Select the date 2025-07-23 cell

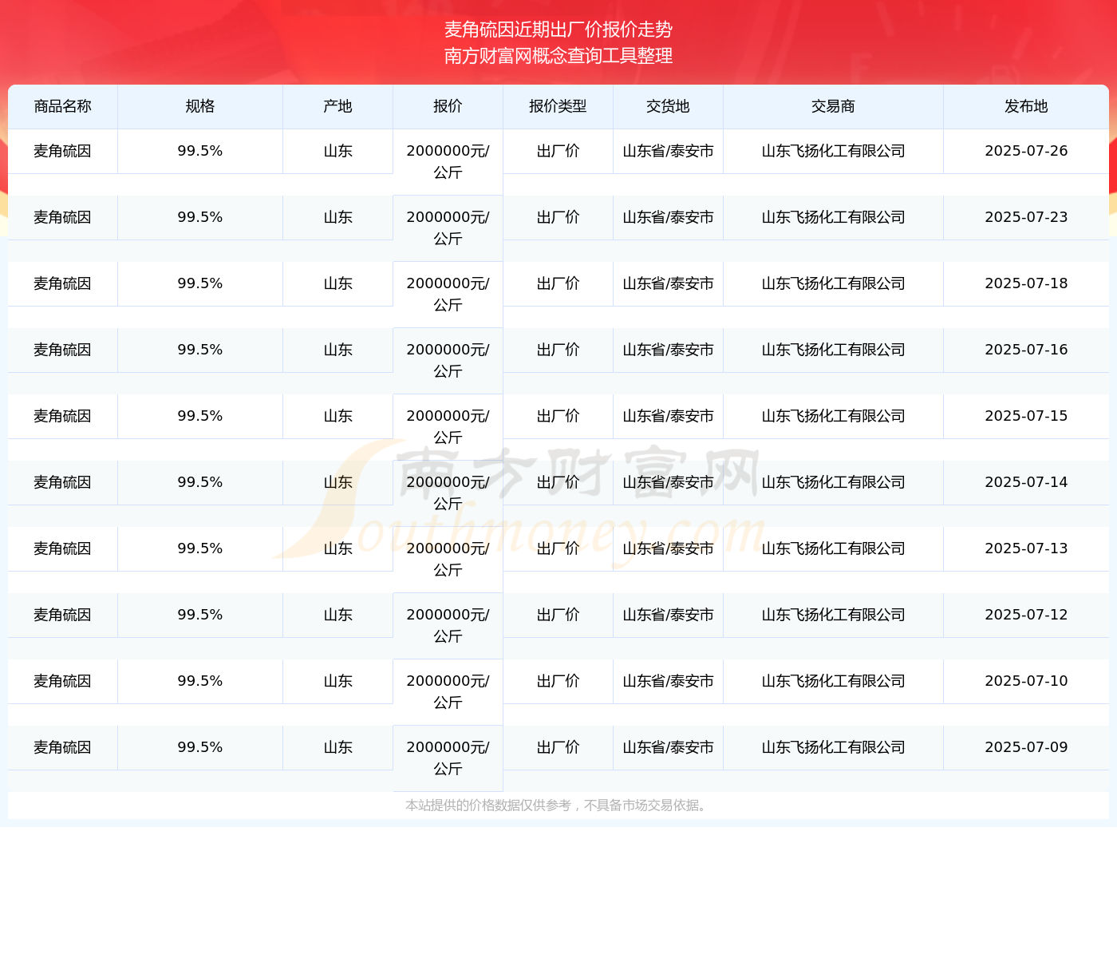(1026, 217)
